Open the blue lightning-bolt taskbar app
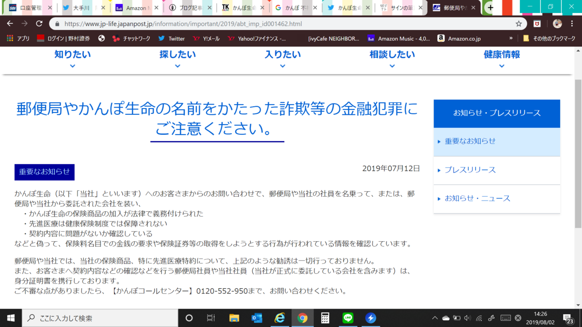The height and width of the screenshot is (327, 582). [x=371, y=318]
